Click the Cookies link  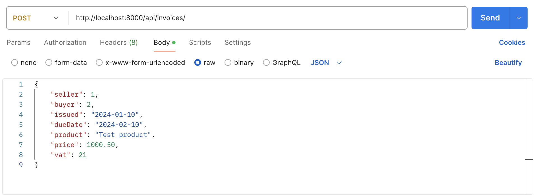click(512, 43)
